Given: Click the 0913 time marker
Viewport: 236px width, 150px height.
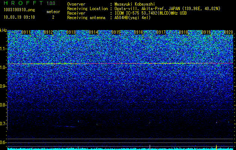Looking at the screenshot, I should click(71, 32).
